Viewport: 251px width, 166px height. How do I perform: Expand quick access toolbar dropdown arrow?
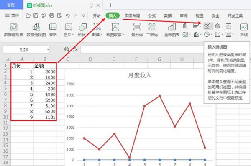(83, 16)
